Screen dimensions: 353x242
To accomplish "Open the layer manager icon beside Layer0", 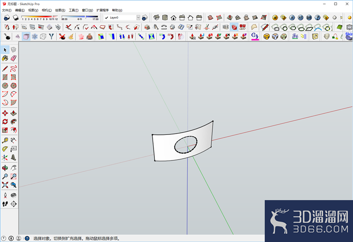I will 144,18.
